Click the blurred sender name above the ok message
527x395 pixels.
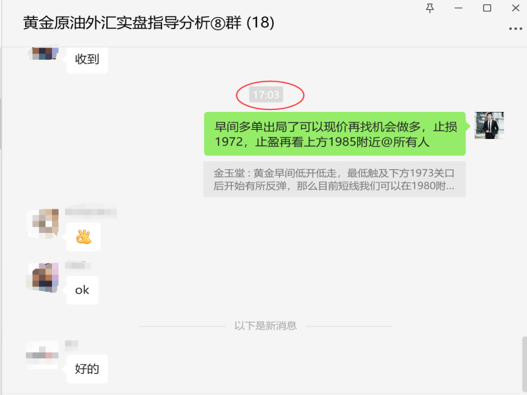point(78,265)
